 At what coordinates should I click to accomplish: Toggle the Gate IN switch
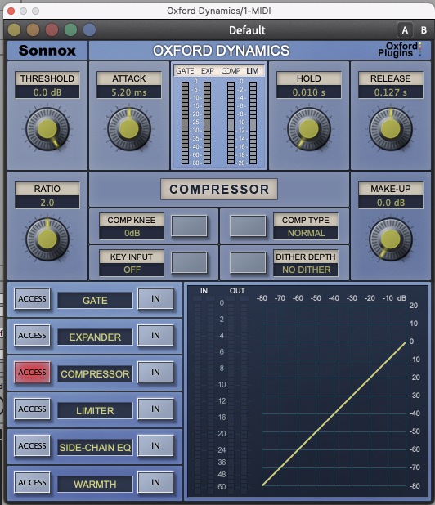coord(155,298)
